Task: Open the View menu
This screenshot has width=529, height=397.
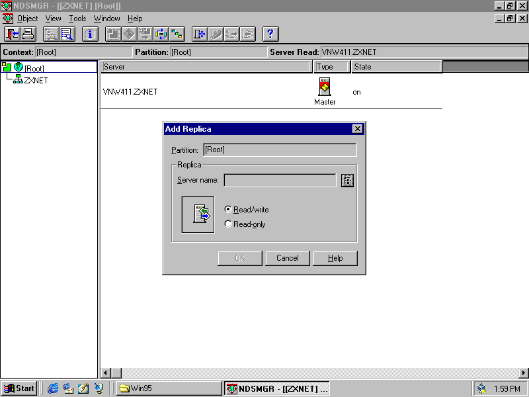Action: click(54, 19)
